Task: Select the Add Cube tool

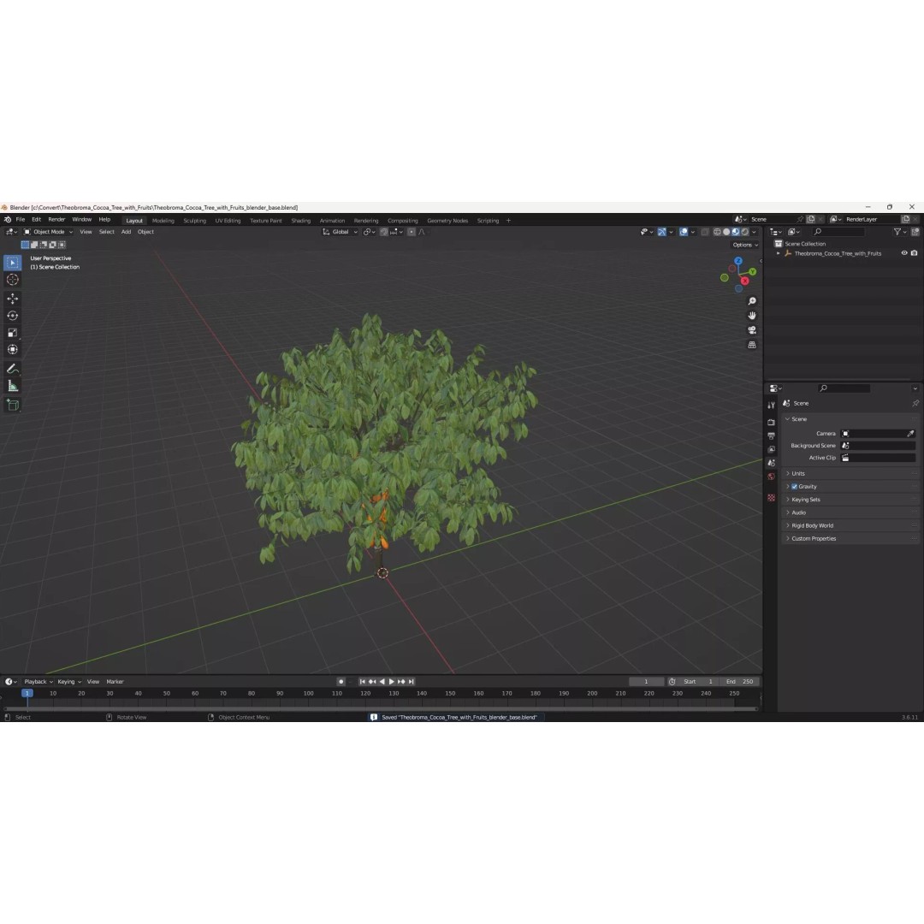Action: pos(12,405)
